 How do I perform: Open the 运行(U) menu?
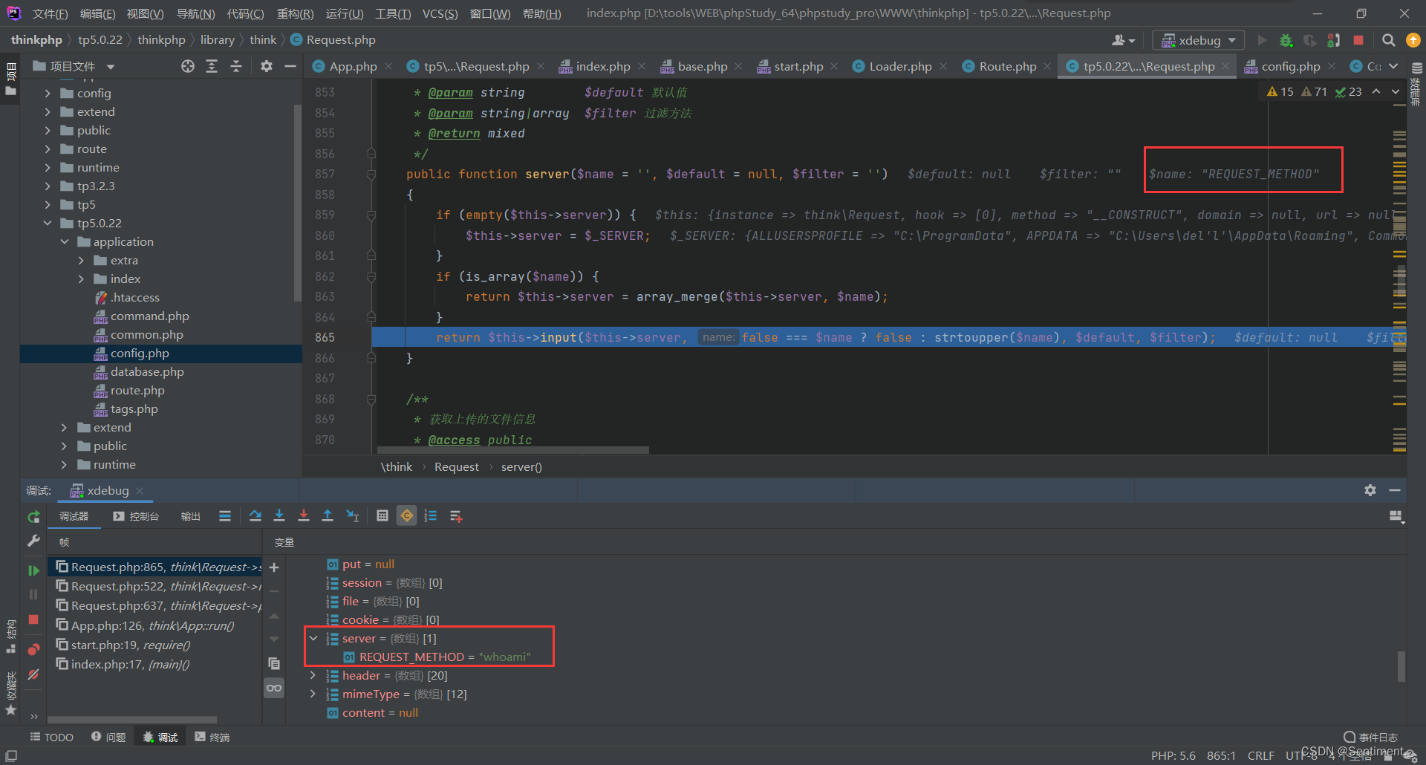[x=345, y=13]
